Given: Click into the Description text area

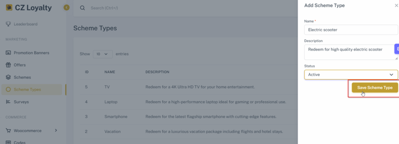Looking at the screenshot, I should (351, 52).
